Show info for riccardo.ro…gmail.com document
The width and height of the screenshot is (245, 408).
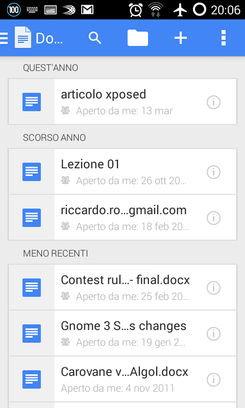213,218
